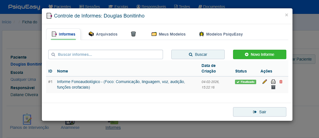Click the document icon beside the dialog title
319x138 pixels.
(49, 16)
